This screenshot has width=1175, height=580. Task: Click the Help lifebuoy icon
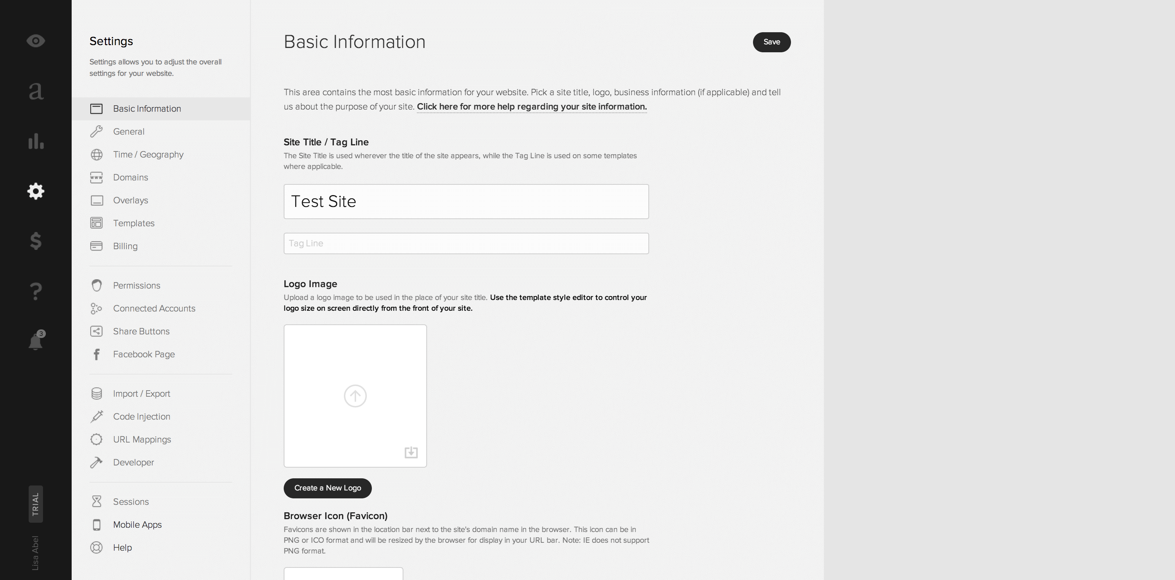pos(96,548)
